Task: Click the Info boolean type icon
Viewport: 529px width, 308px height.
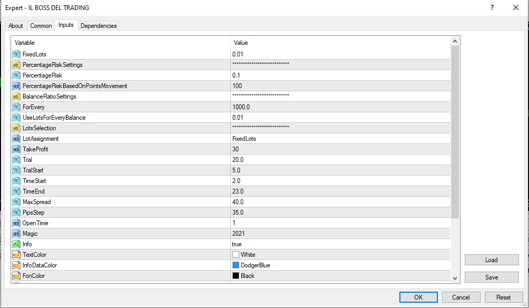Action: pyautogui.click(x=16, y=244)
